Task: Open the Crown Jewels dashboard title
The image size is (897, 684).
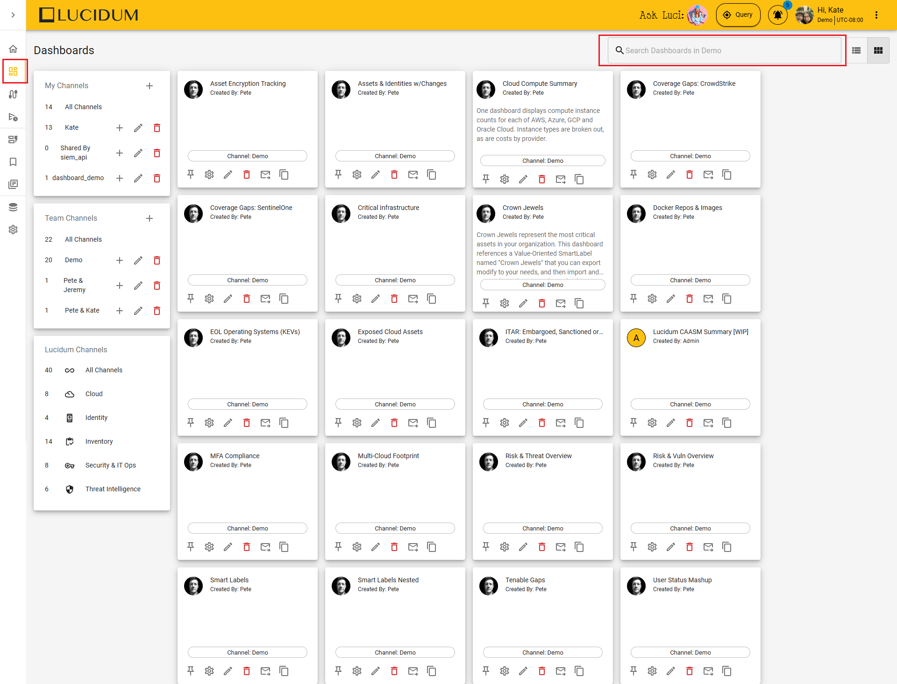Action: pos(523,208)
